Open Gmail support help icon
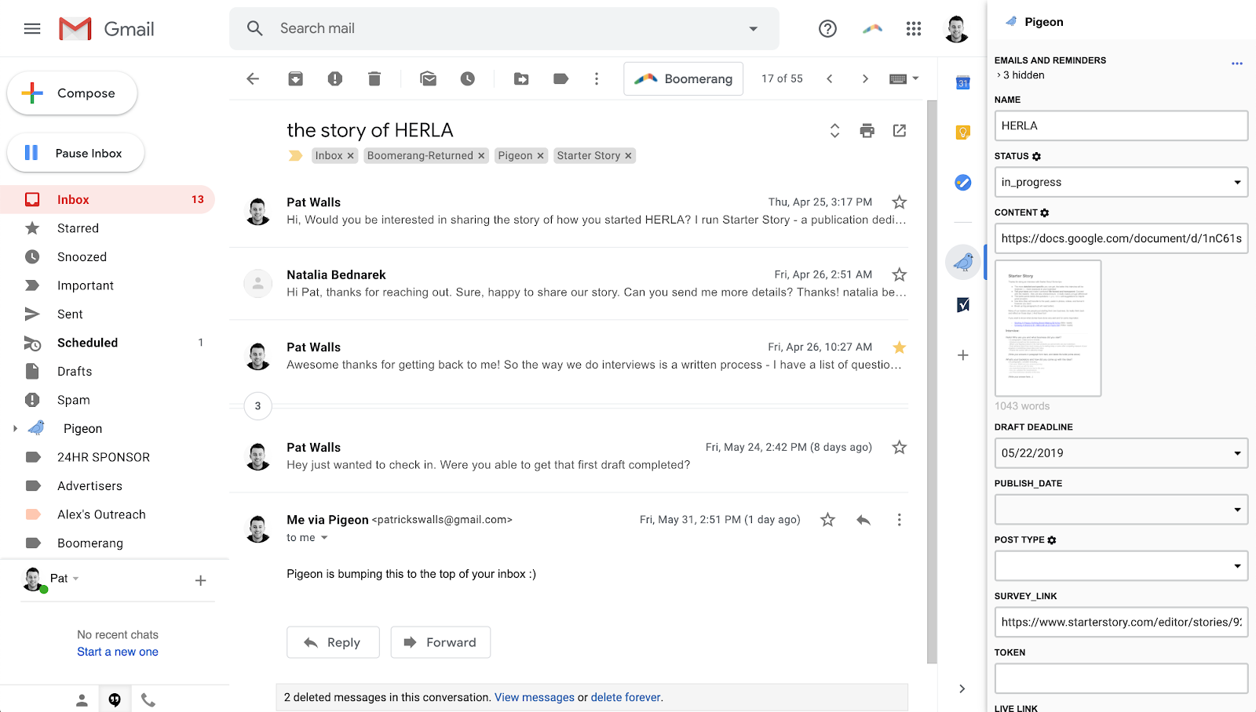The height and width of the screenshot is (712, 1256). [827, 29]
